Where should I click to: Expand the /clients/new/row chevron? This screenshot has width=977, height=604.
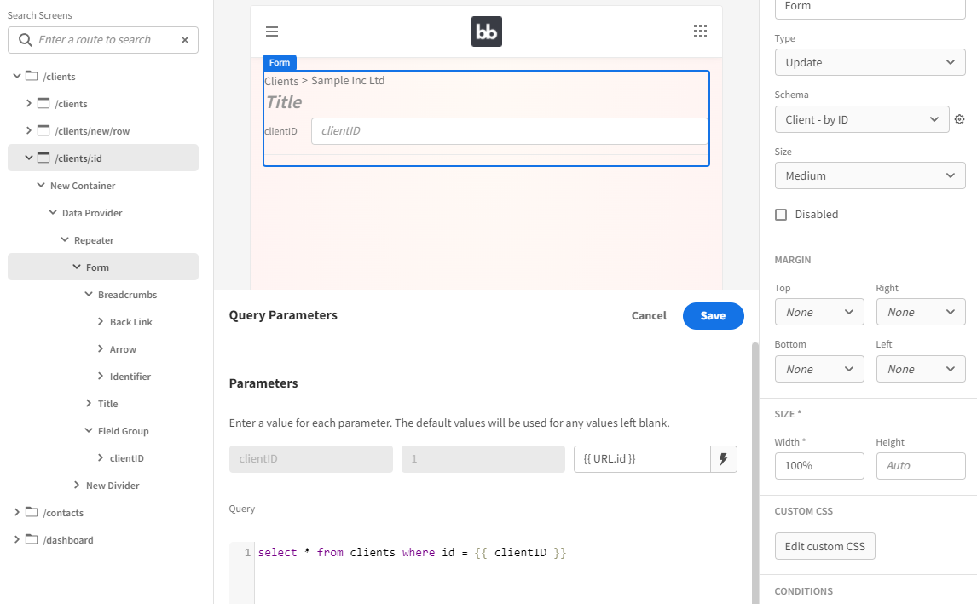pyautogui.click(x=29, y=130)
